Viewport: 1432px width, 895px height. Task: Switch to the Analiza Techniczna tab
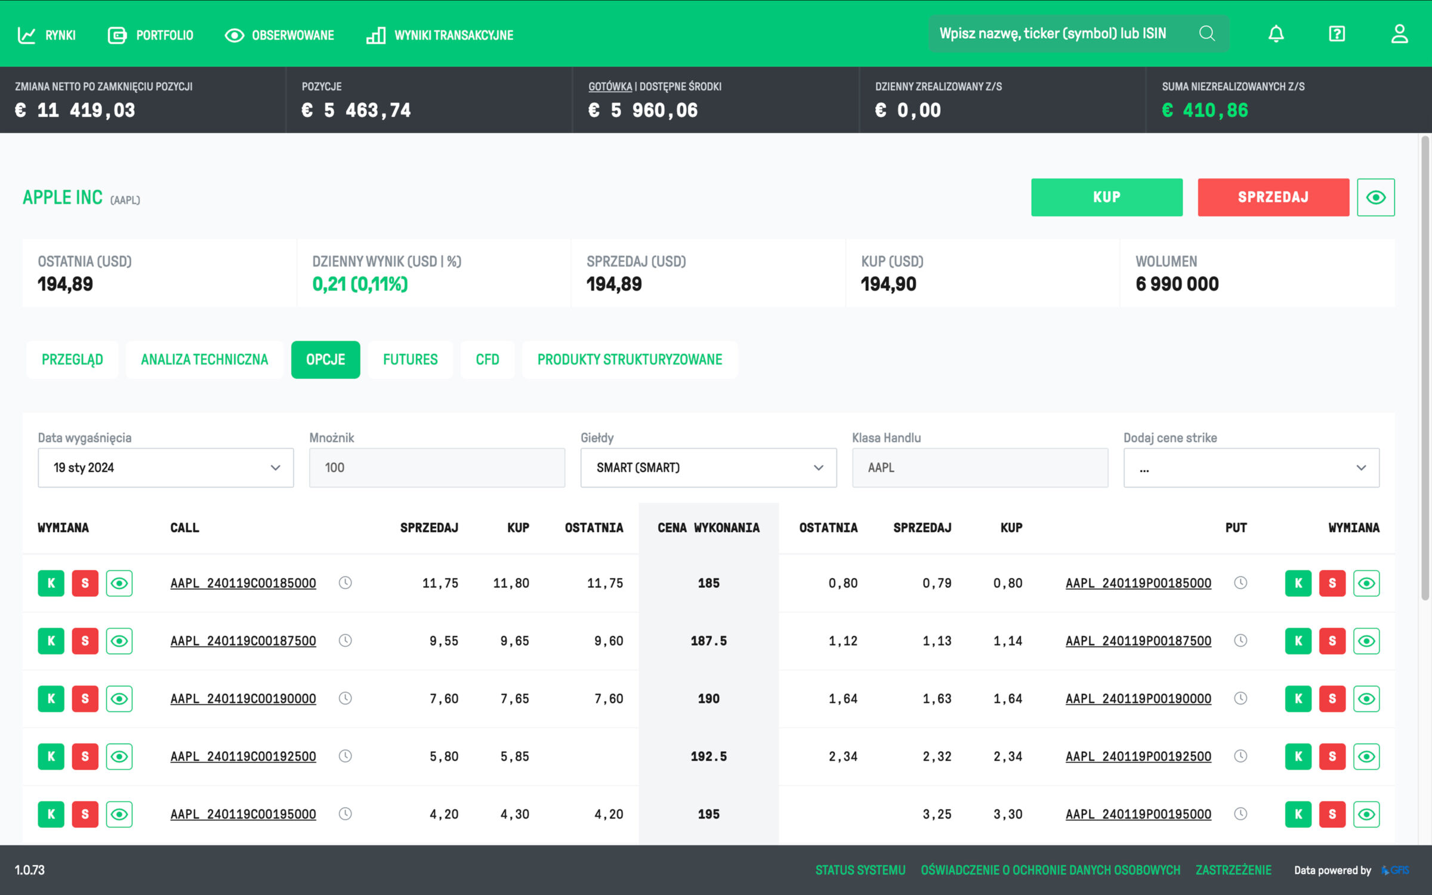pyautogui.click(x=205, y=360)
